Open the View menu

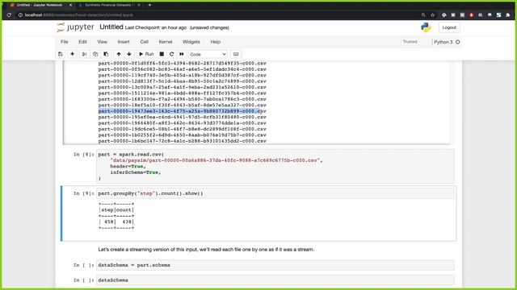[103, 42]
